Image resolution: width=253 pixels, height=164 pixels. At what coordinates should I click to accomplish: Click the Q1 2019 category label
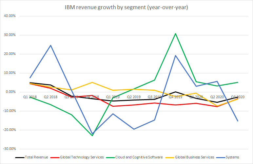coord(113,97)
